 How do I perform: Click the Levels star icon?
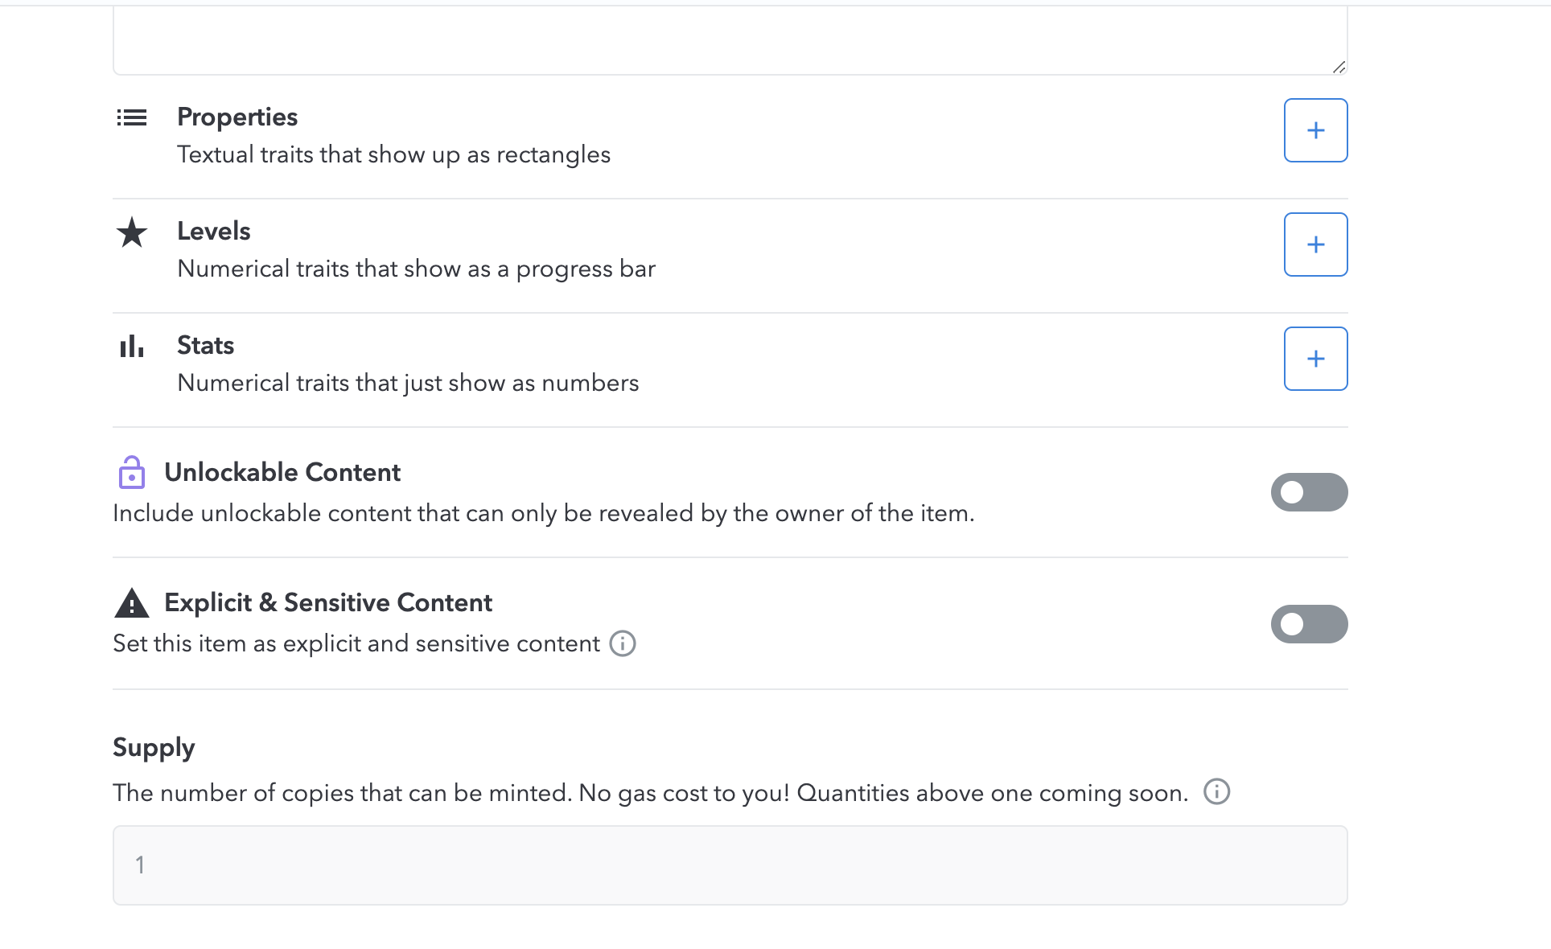pos(132,232)
